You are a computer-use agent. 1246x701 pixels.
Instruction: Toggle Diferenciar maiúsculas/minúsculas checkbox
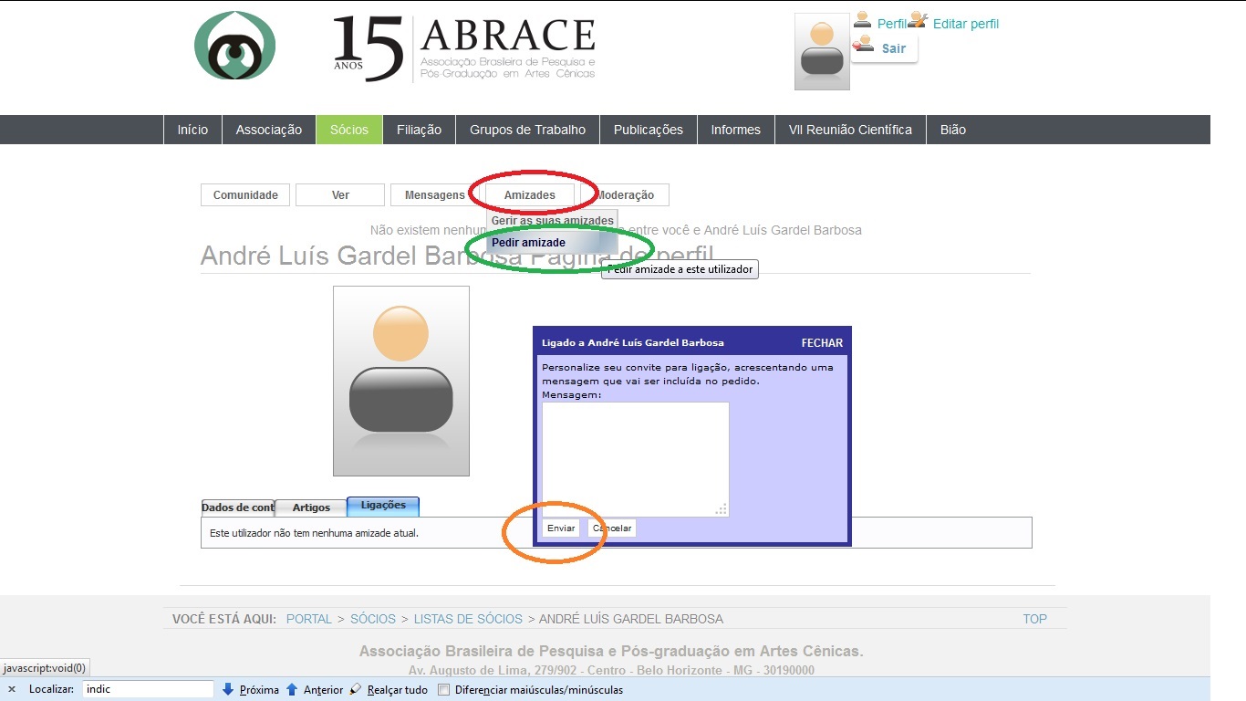(x=444, y=690)
